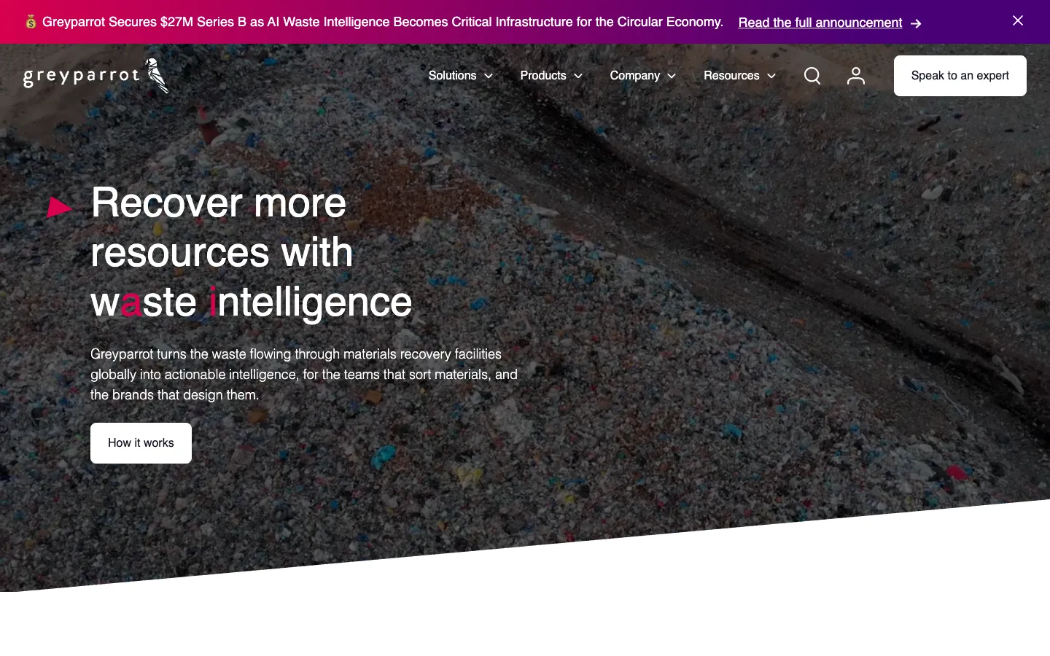Image resolution: width=1050 pixels, height=656 pixels.
Task: Click the arrow after full announcement link
Action: point(916,23)
